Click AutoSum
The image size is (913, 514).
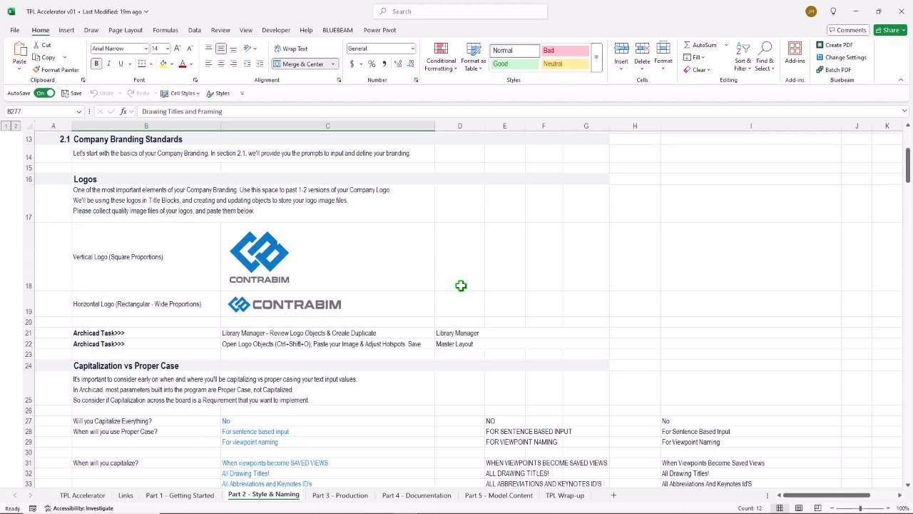point(700,45)
